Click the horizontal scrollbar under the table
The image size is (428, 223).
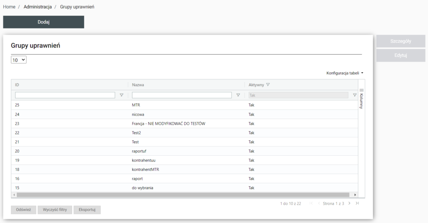(183, 195)
